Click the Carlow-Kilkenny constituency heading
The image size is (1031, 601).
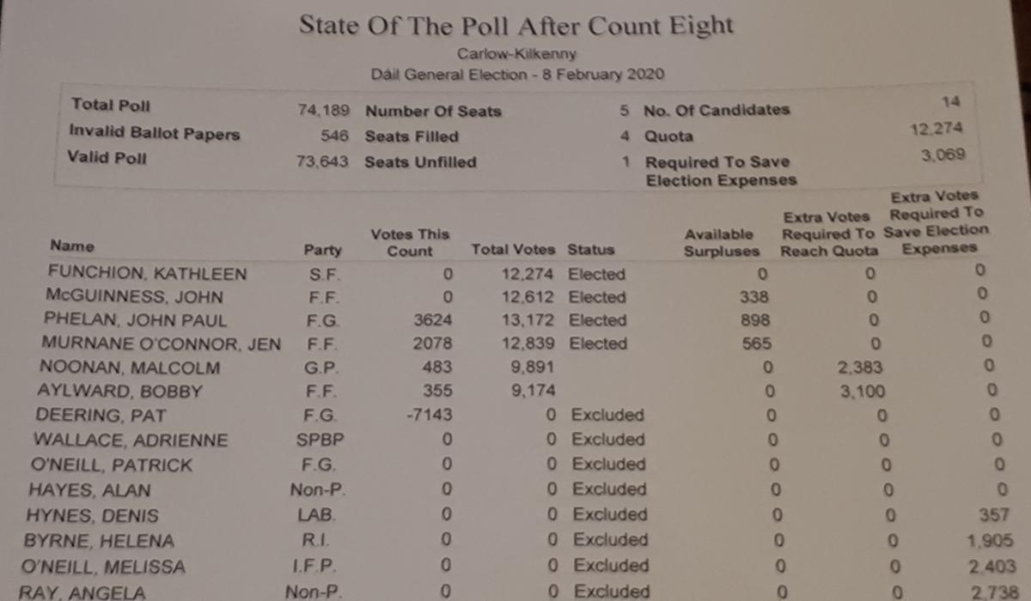[516, 54]
